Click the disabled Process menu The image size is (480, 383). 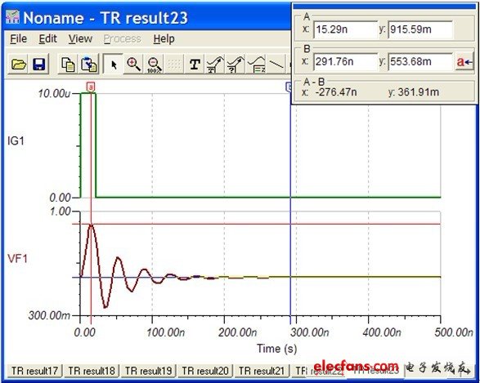122,39
